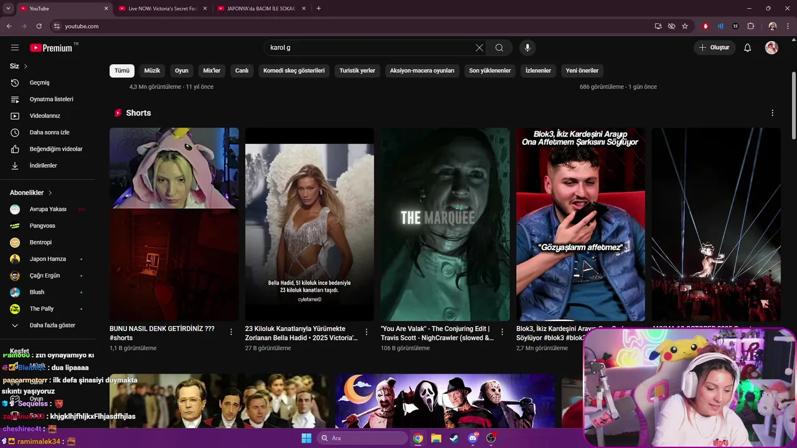The width and height of the screenshot is (797, 448).
Task: Open the Chrome extensions puzzle icon
Action: [750, 26]
